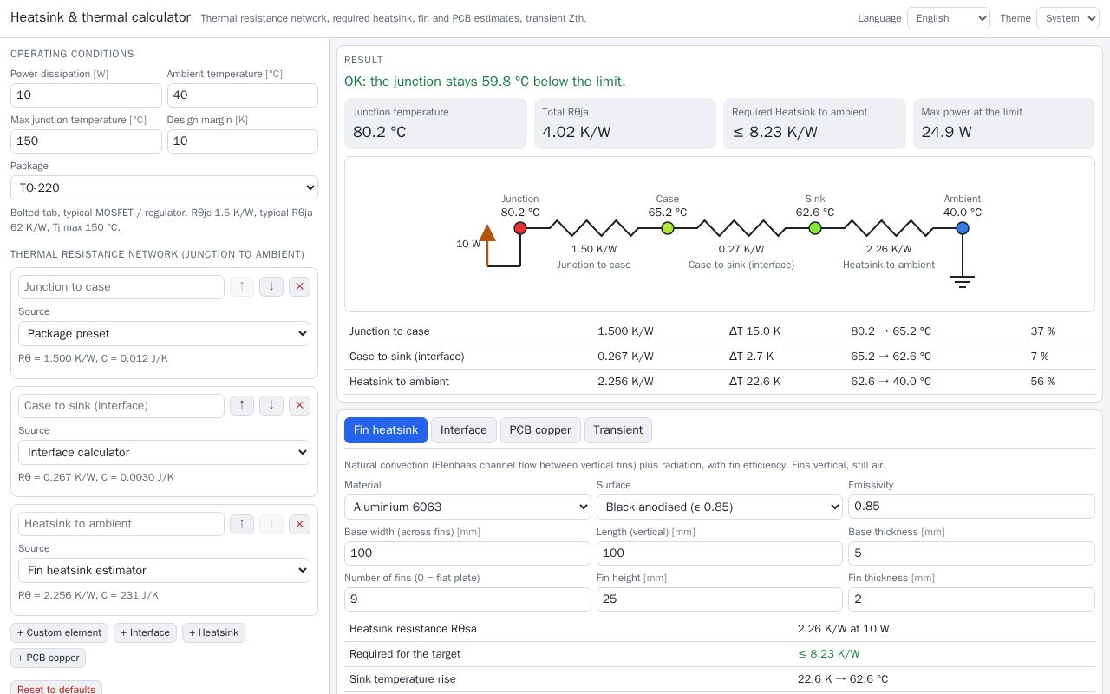Click the Ambient temperature input

point(243,95)
